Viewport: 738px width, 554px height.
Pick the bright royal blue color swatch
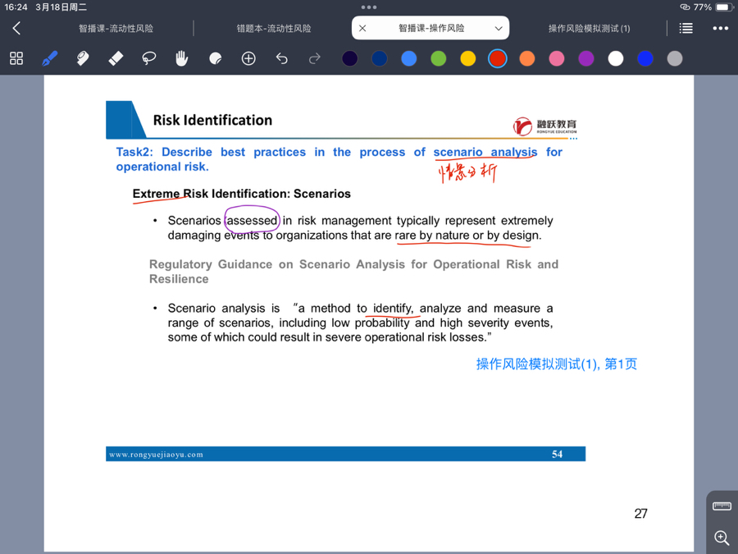point(645,58)
